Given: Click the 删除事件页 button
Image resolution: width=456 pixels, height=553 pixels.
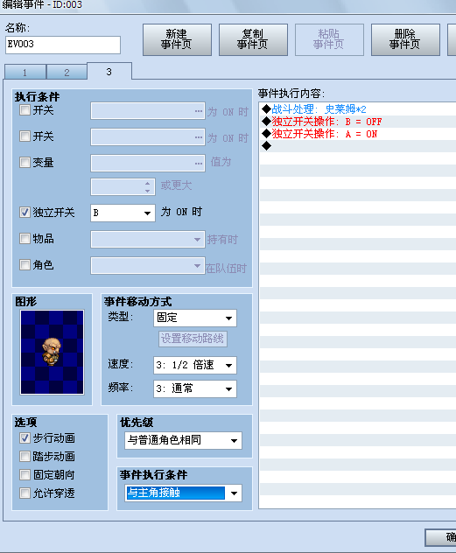Looking at the screenshot, I should (405, 39).
